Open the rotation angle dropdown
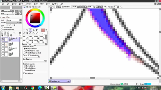161x90 pixels. pyautogui.click(x=94, y=7)
